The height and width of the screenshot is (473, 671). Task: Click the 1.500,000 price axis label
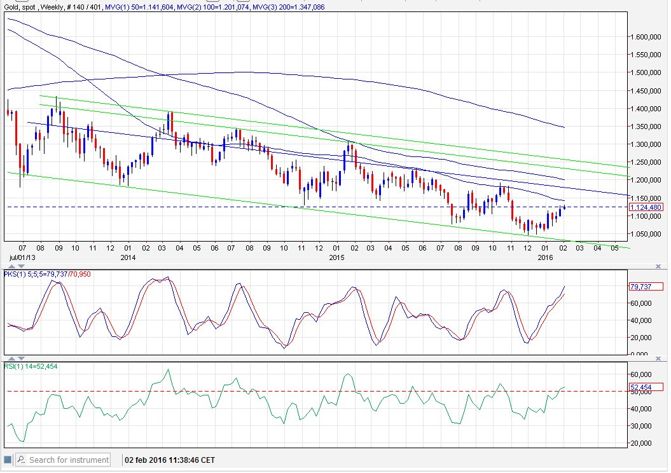646,72
